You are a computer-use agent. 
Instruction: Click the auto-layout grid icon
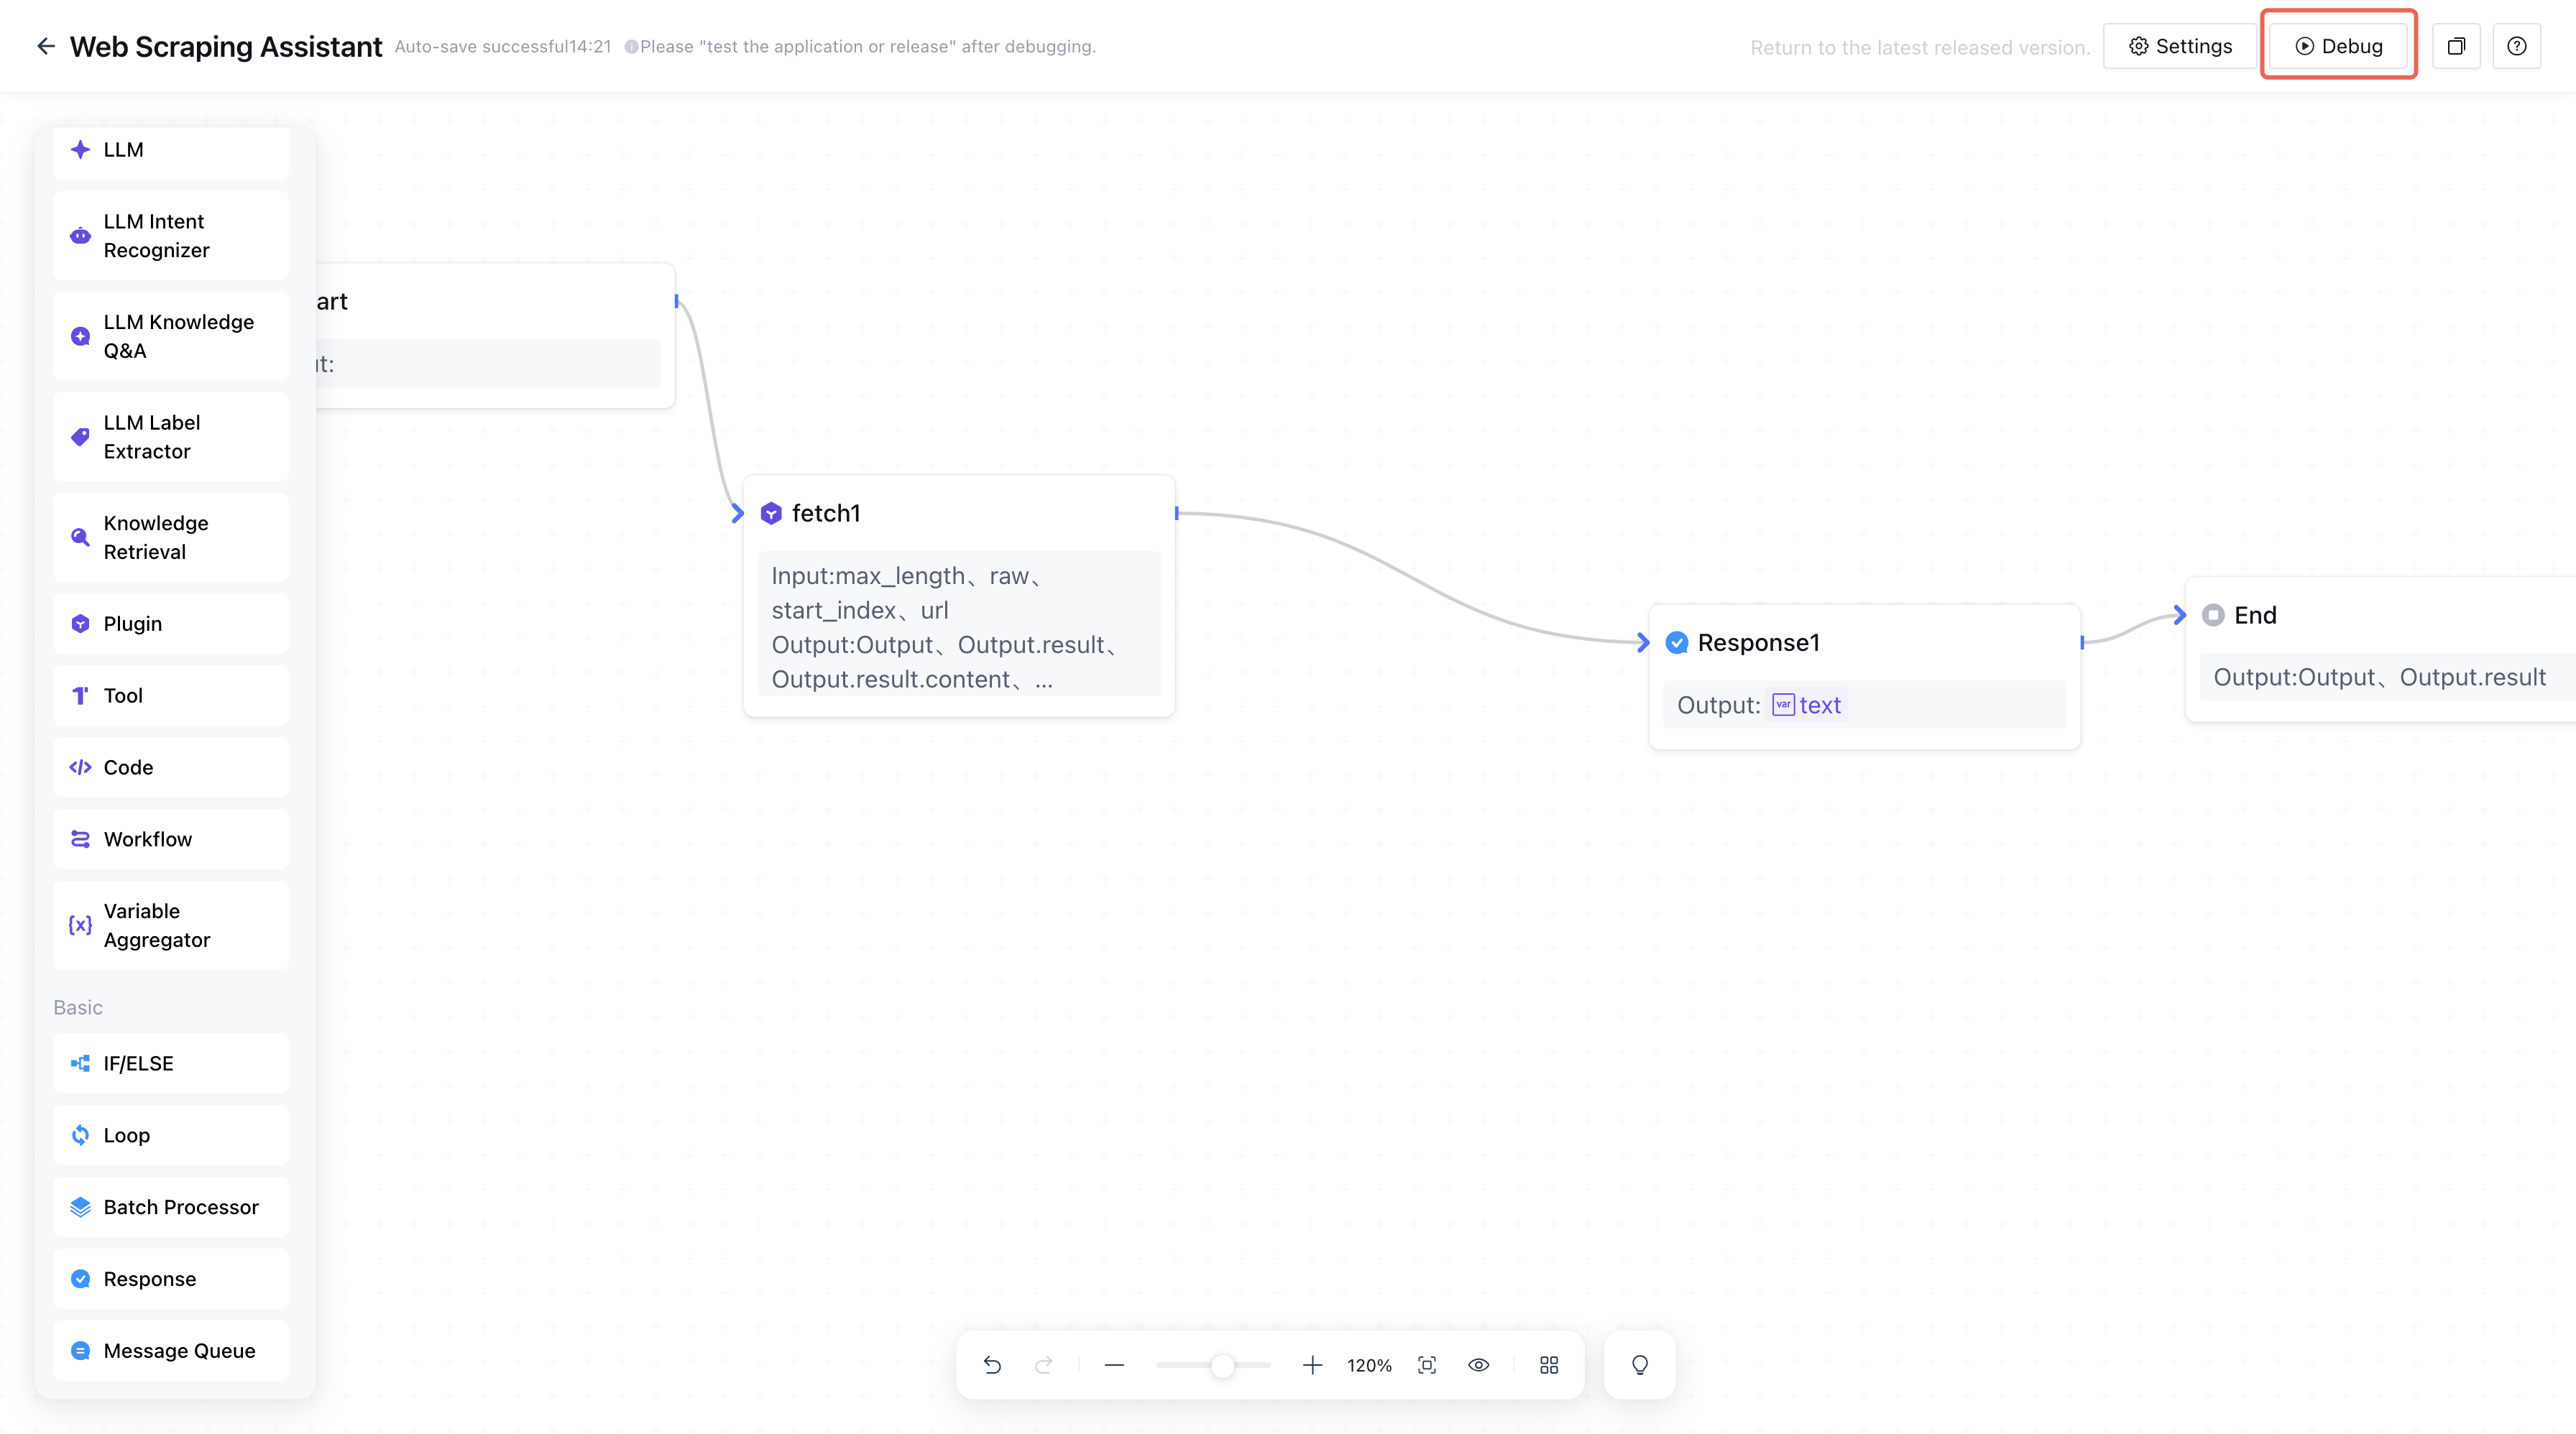click(x=1549, y=1365)
